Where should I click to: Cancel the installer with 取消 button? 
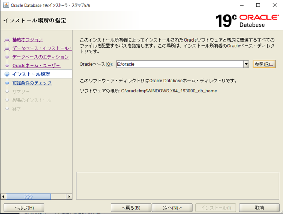pos(259,208)
